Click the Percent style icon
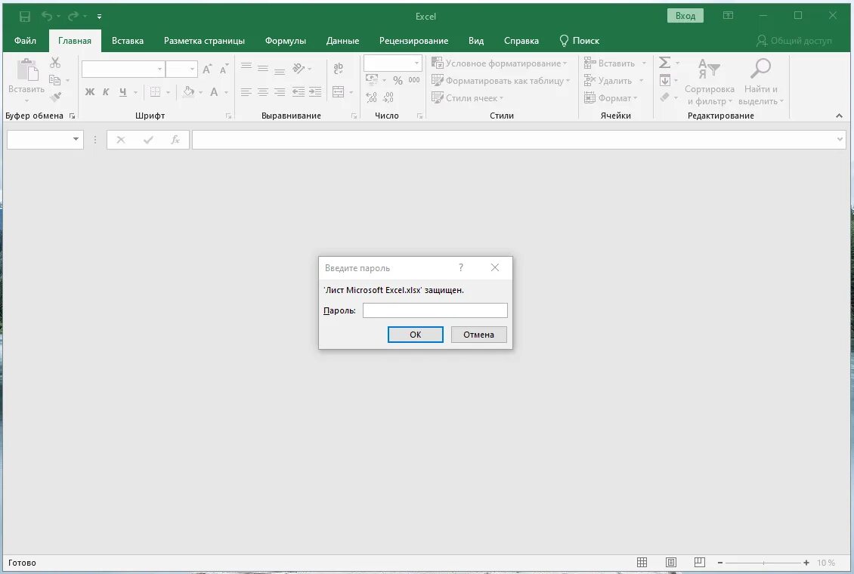This screenshot has width=854, height=574. tap(398, 81)
